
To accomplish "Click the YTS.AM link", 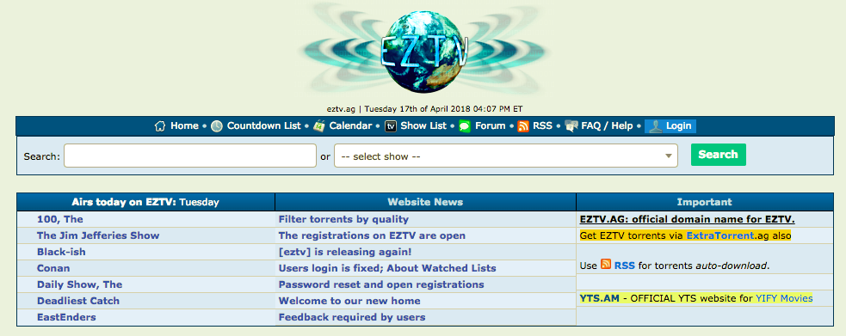I will 599,298.
